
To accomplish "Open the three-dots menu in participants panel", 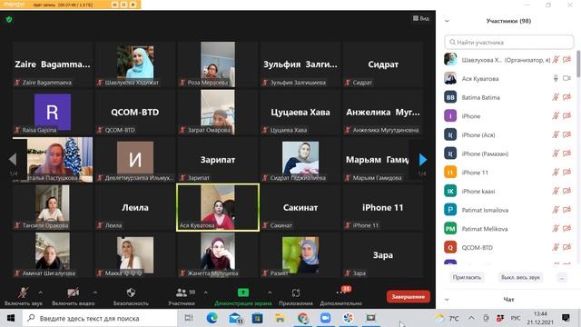I will coord(562,277).
